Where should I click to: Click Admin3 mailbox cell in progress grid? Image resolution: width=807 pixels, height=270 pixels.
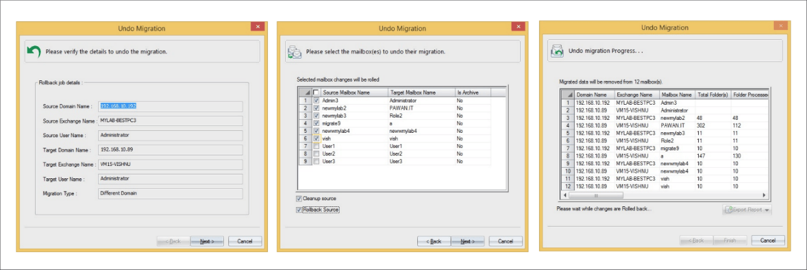[x=677, y=102]
